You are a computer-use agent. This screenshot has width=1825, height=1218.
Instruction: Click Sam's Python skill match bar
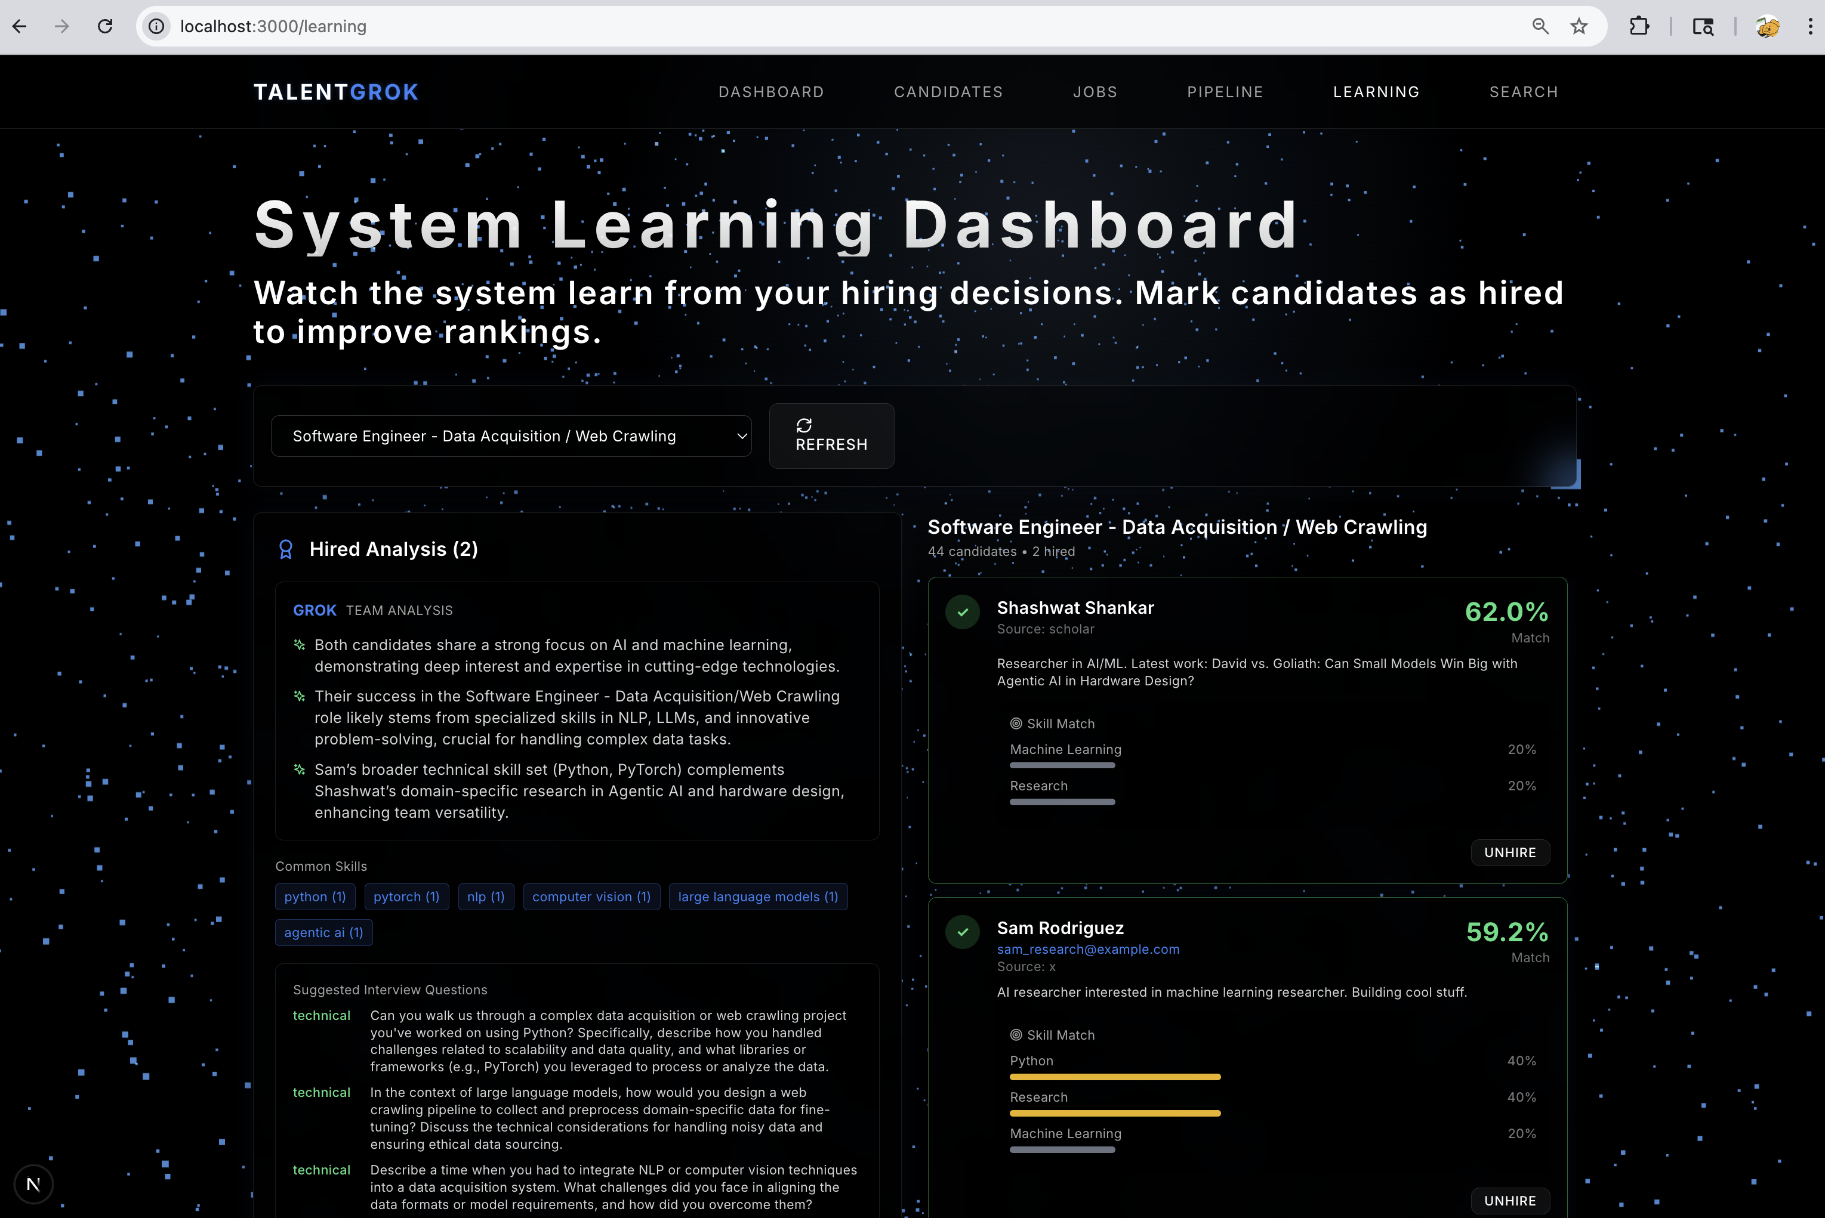click(x=1115, y=1077)
